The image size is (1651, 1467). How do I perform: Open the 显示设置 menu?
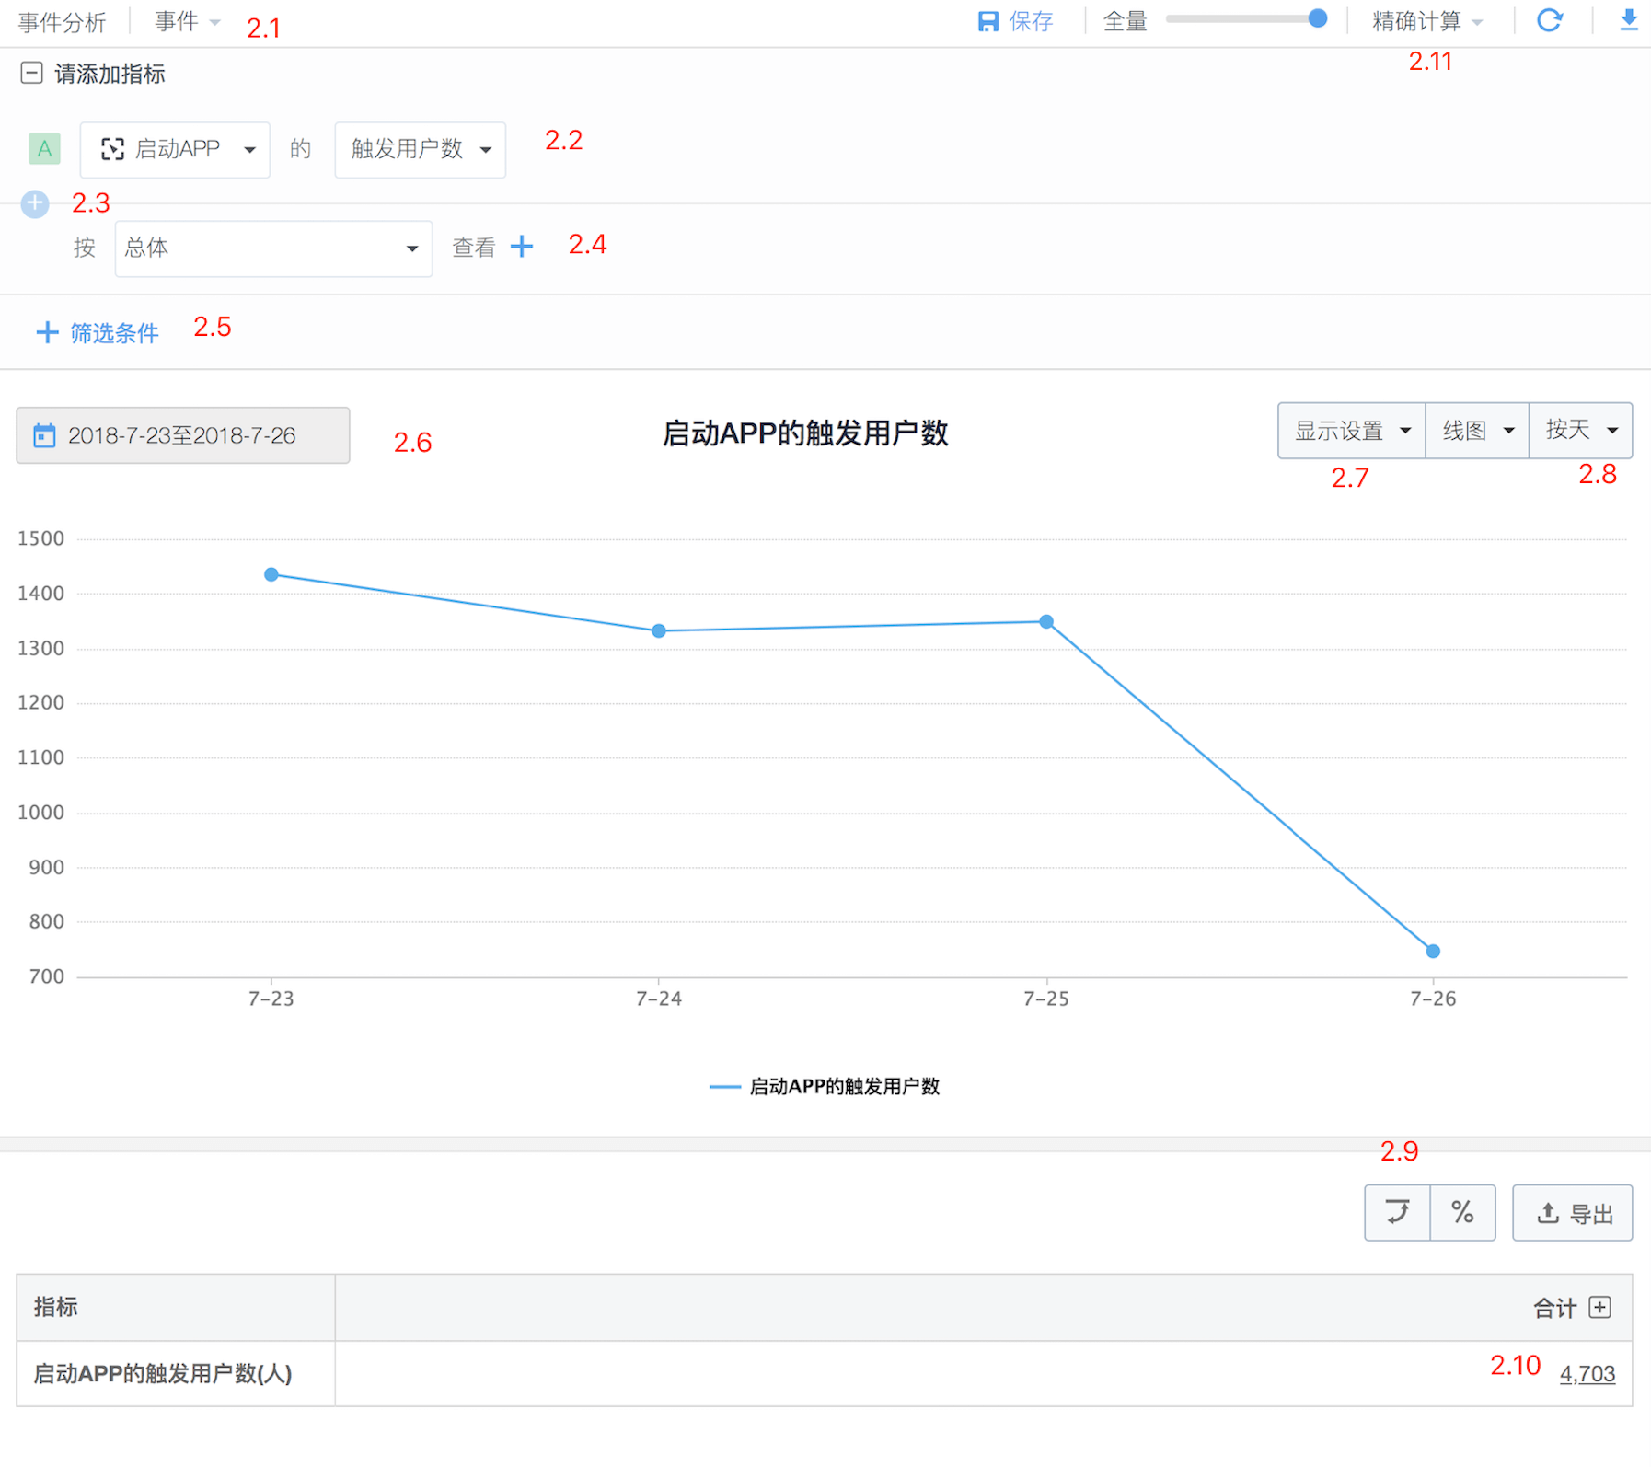[x=1351, y=430]
